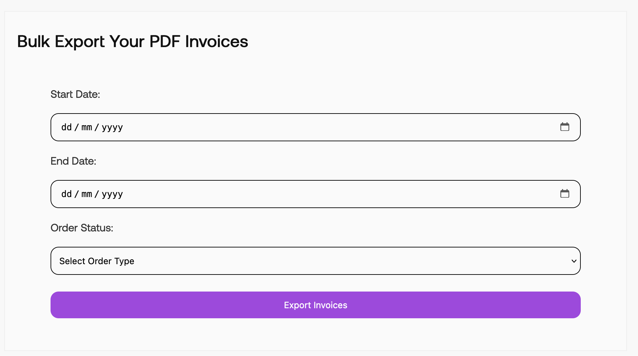Select the yyyy segment of Start Date
Image resolution: width=638 pixels, height=356 pixels.
pyautogui.click(x=112, y=127)
